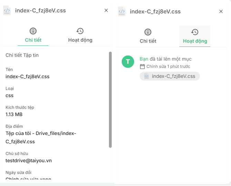Click the history clock icon in right panel

coord(195,32)
